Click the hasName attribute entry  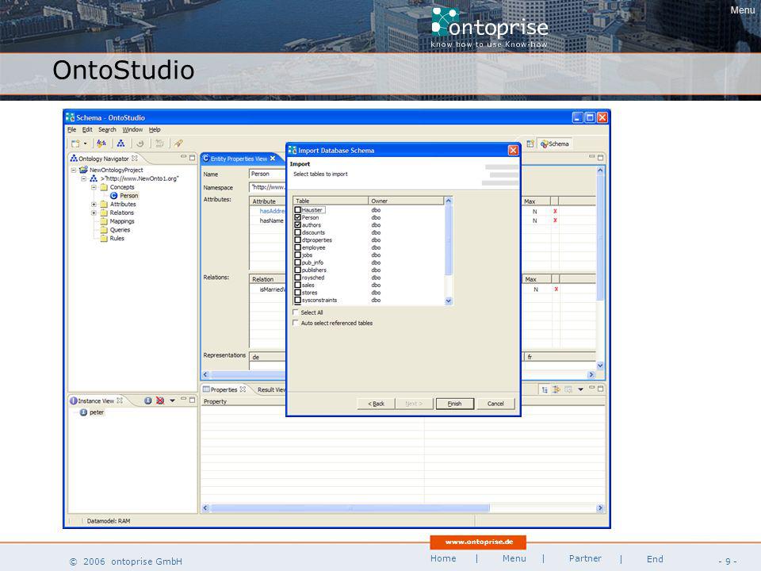pos(271,220)
